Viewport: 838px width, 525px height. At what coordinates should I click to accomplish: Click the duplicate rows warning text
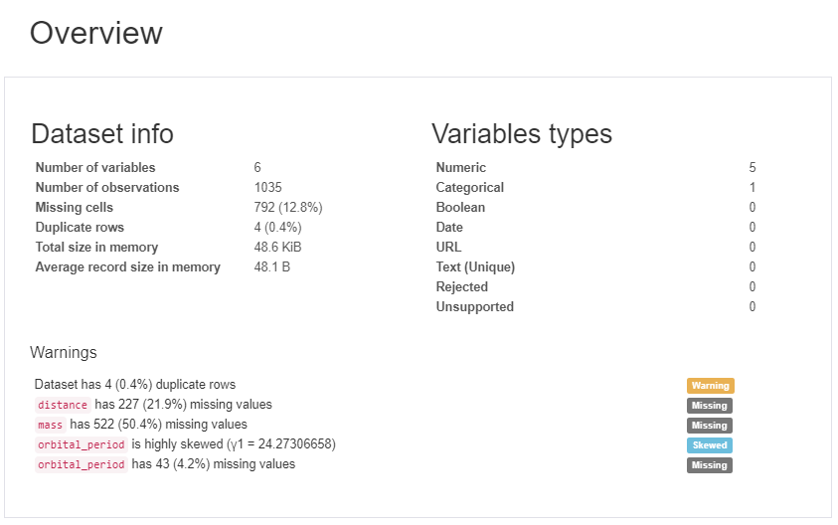pyautogui.click(x=135, y=384)
